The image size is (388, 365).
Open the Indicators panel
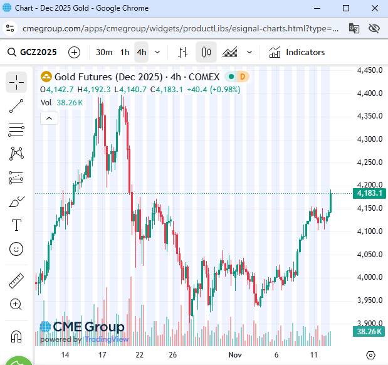pos(297,52)
